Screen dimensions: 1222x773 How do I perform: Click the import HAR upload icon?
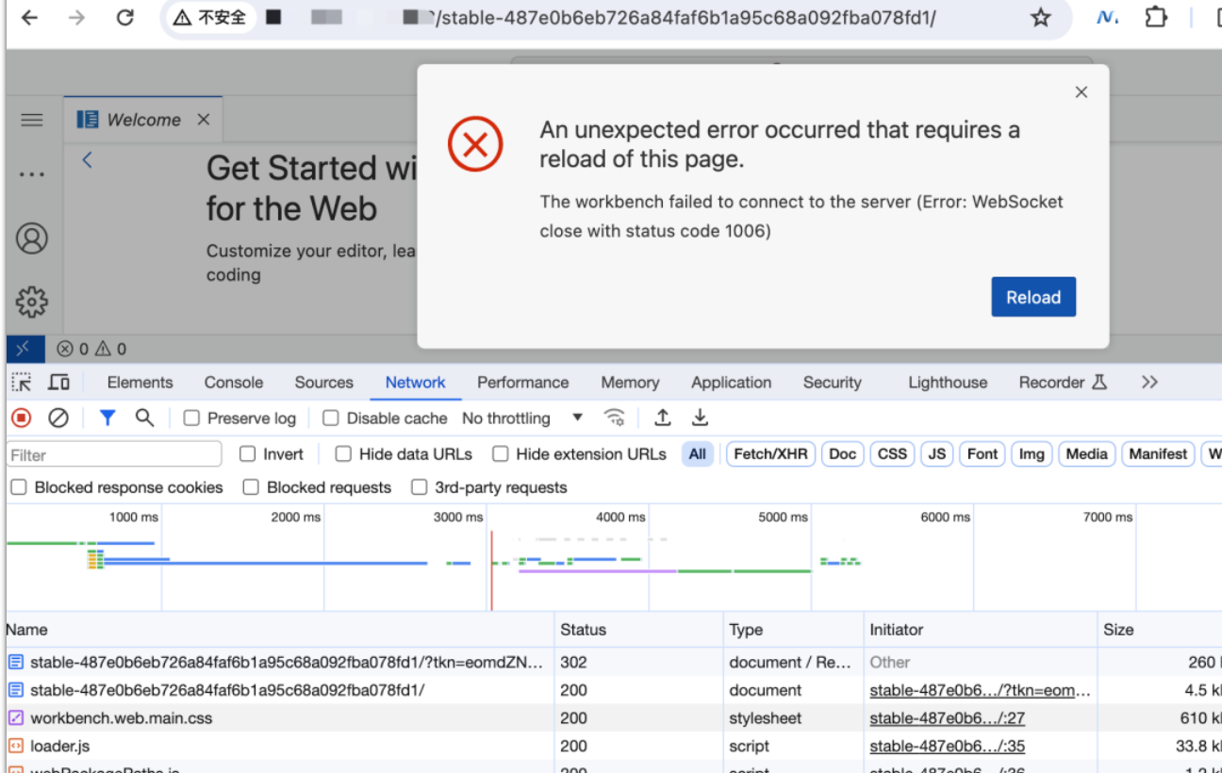pyautogui.click(x=663, y=418)
